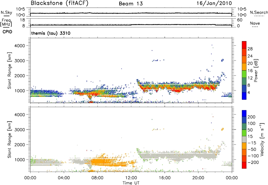Pick the bottom red velocity colorbar segment

pyautogui.click(x=244, y=165)
